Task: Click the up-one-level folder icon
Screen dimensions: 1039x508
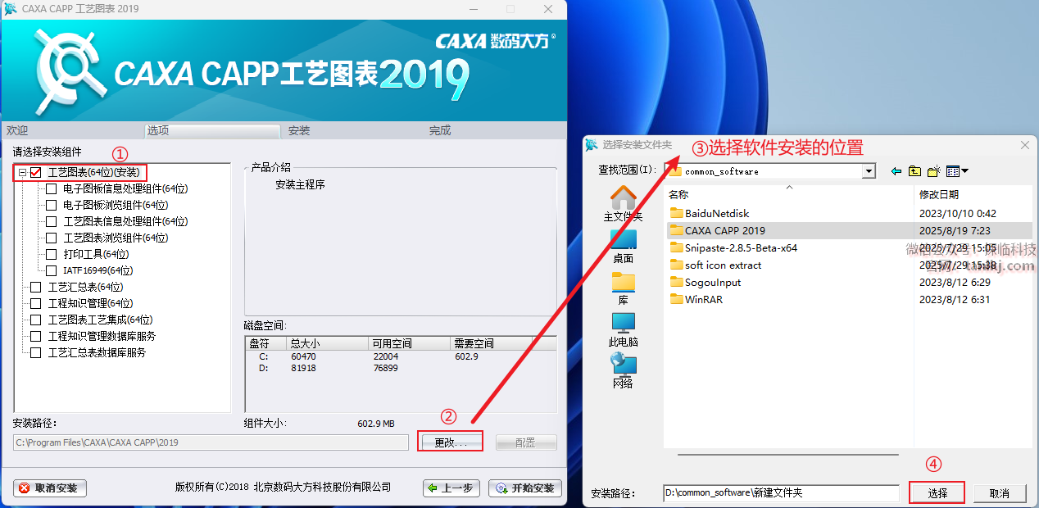Action: pyautogui.click(x=914, y=171)
